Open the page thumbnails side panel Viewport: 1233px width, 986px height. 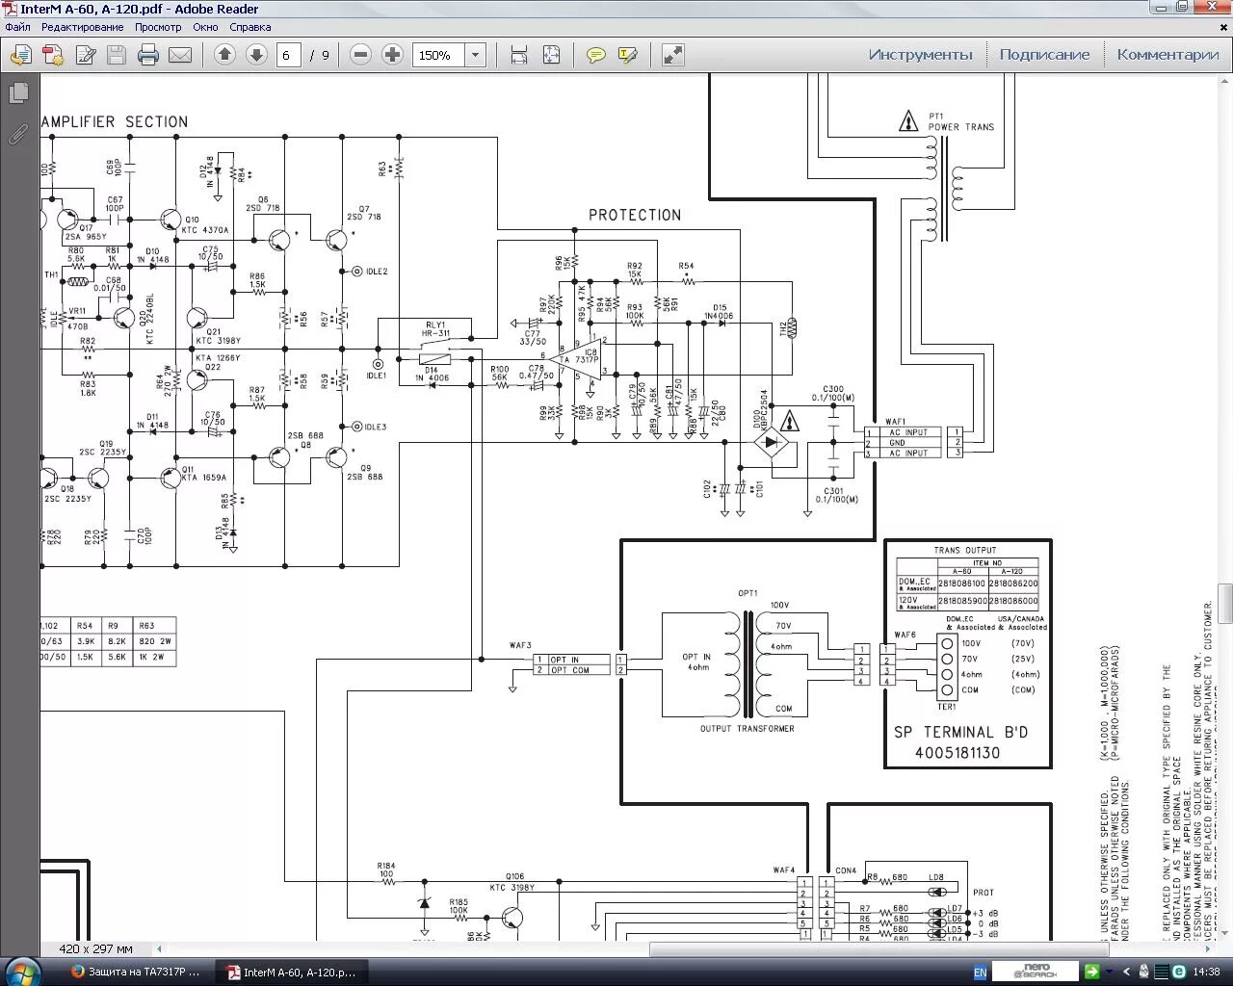coord(18,93)
